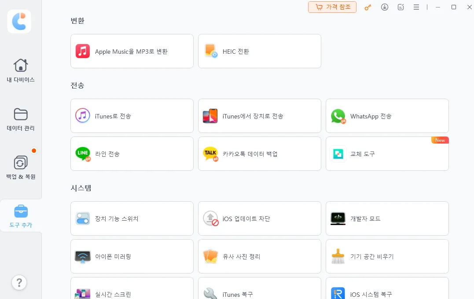Open the 개발자 모드 tool

coord(387,218)
